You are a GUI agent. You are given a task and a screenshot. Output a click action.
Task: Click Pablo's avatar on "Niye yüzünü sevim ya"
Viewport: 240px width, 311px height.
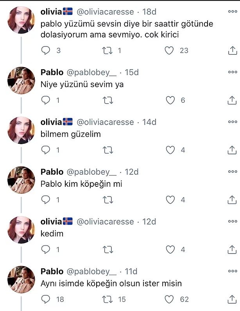(x=21, y=80)
